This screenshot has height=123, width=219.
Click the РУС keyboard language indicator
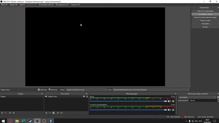click(200, 121)
